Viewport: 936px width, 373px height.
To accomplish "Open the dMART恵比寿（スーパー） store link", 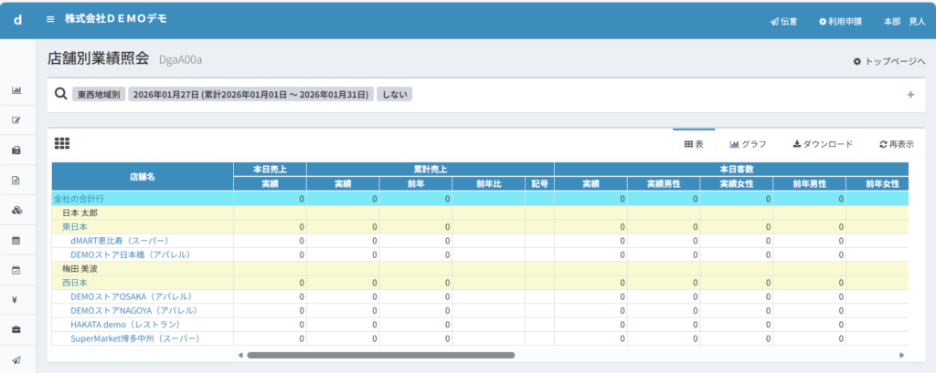I will [122, 240].
